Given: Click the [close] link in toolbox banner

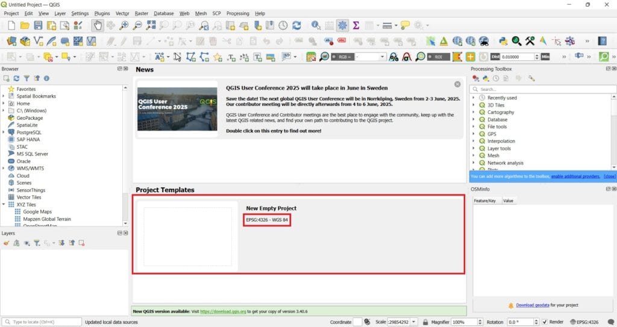Looking at the screenshot, I should point(610,176).
